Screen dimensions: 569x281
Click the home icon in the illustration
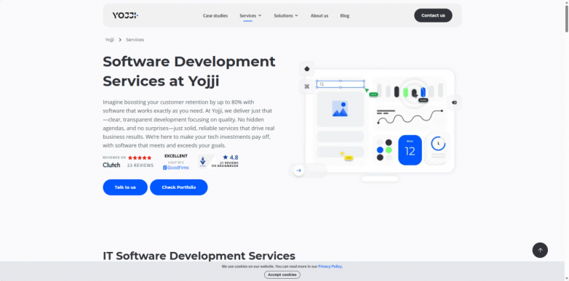click(307, 68)
